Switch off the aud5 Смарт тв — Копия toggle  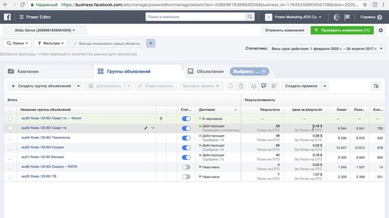[186, 119]
